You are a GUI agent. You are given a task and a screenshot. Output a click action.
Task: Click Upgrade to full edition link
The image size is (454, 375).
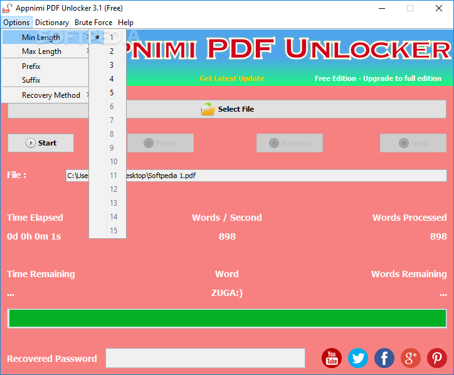click(378, 78)
